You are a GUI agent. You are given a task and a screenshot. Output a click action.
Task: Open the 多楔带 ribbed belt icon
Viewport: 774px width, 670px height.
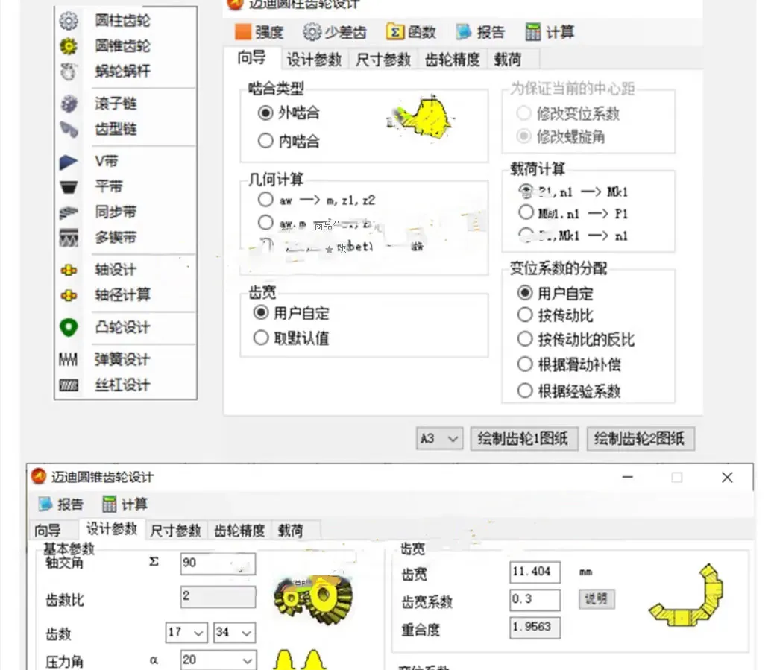69,238
